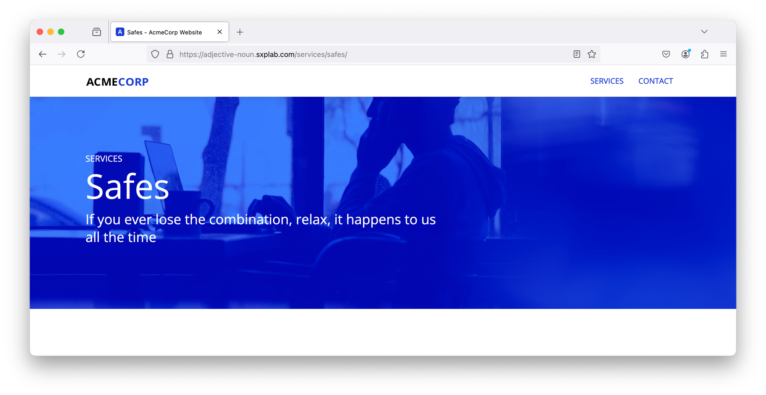Click the ACMECORP logo
This screenshot has height=395, width=766.
(117, 82)
